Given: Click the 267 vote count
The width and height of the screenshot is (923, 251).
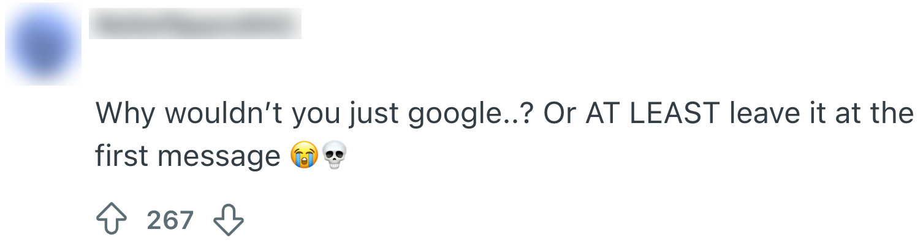Looking at the screenshot, I should 170,220.
